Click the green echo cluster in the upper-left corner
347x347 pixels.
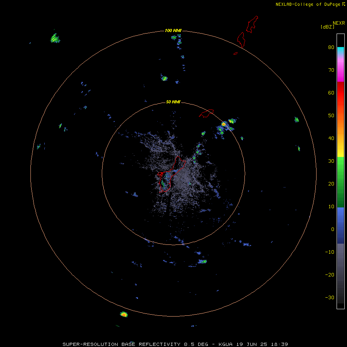(x=55, y=38)
